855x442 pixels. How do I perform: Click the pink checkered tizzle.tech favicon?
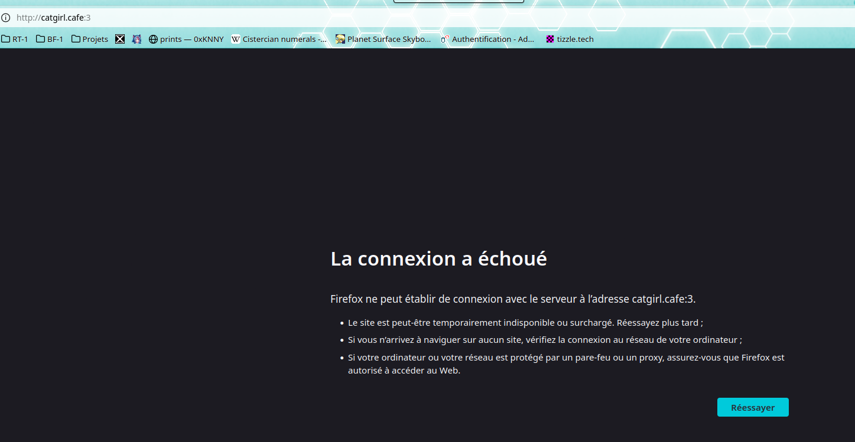coord(550,40)
